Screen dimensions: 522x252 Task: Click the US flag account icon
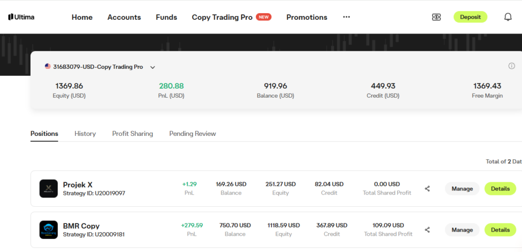point(47,67)
